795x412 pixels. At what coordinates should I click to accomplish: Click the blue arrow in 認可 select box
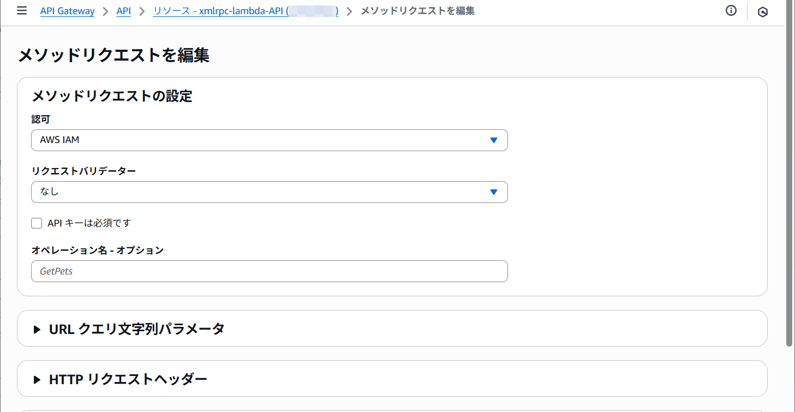tap(493, 140)
